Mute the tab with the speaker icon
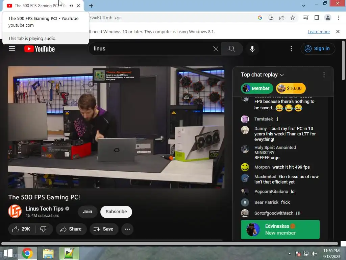 coord(71,6)
